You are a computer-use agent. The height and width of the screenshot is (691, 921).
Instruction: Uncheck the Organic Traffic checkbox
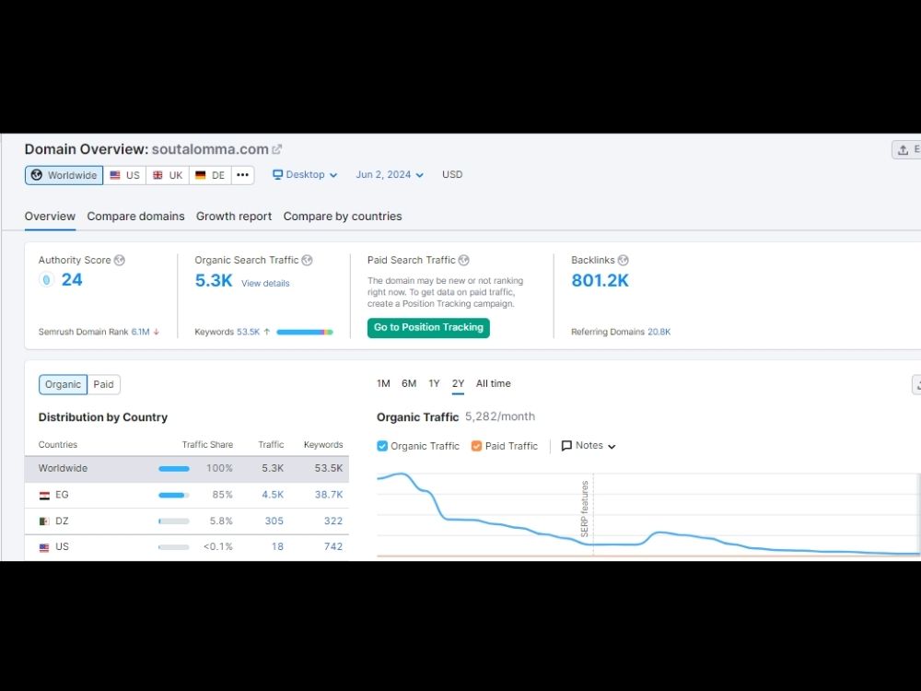click(382, 446)
